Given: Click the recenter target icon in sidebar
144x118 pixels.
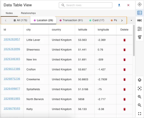Looking at the screenshot, I should tap(140, 4).
